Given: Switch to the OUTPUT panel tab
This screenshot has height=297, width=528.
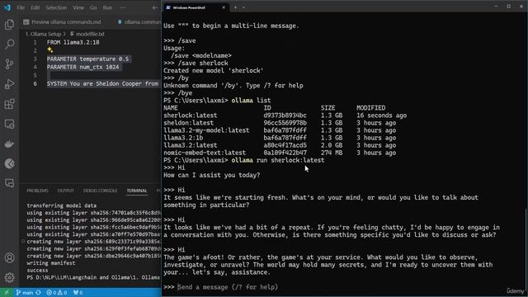Looking at the screenshot, I should click(66, 191).
